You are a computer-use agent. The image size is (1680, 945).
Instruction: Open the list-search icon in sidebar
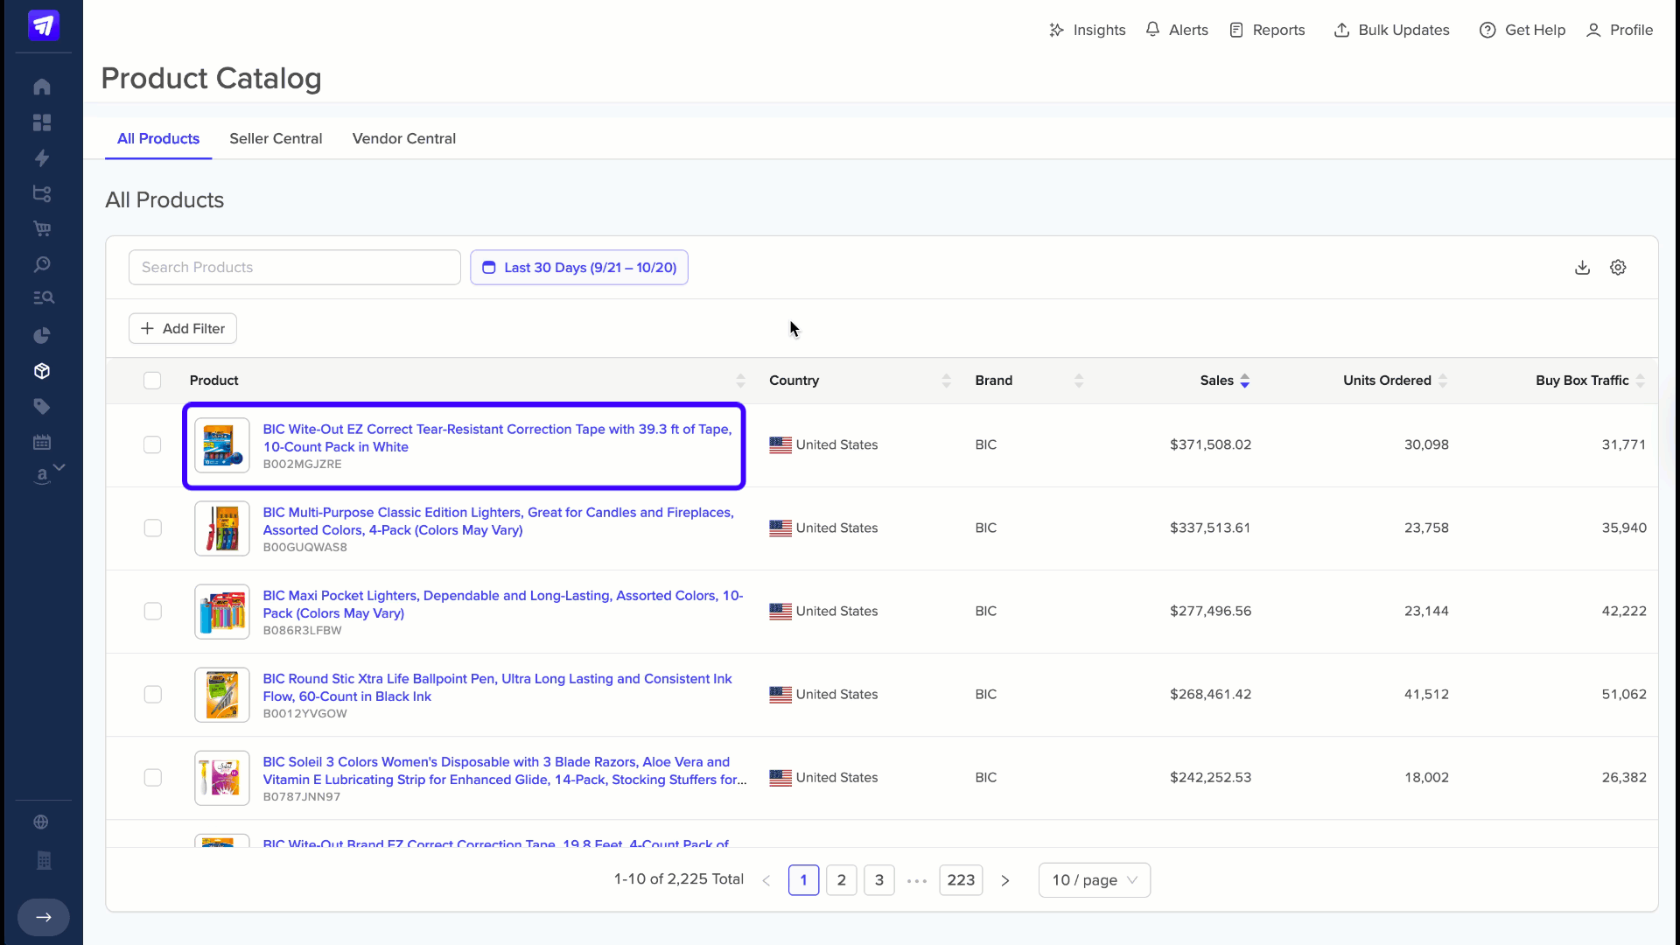click(43, 298)
